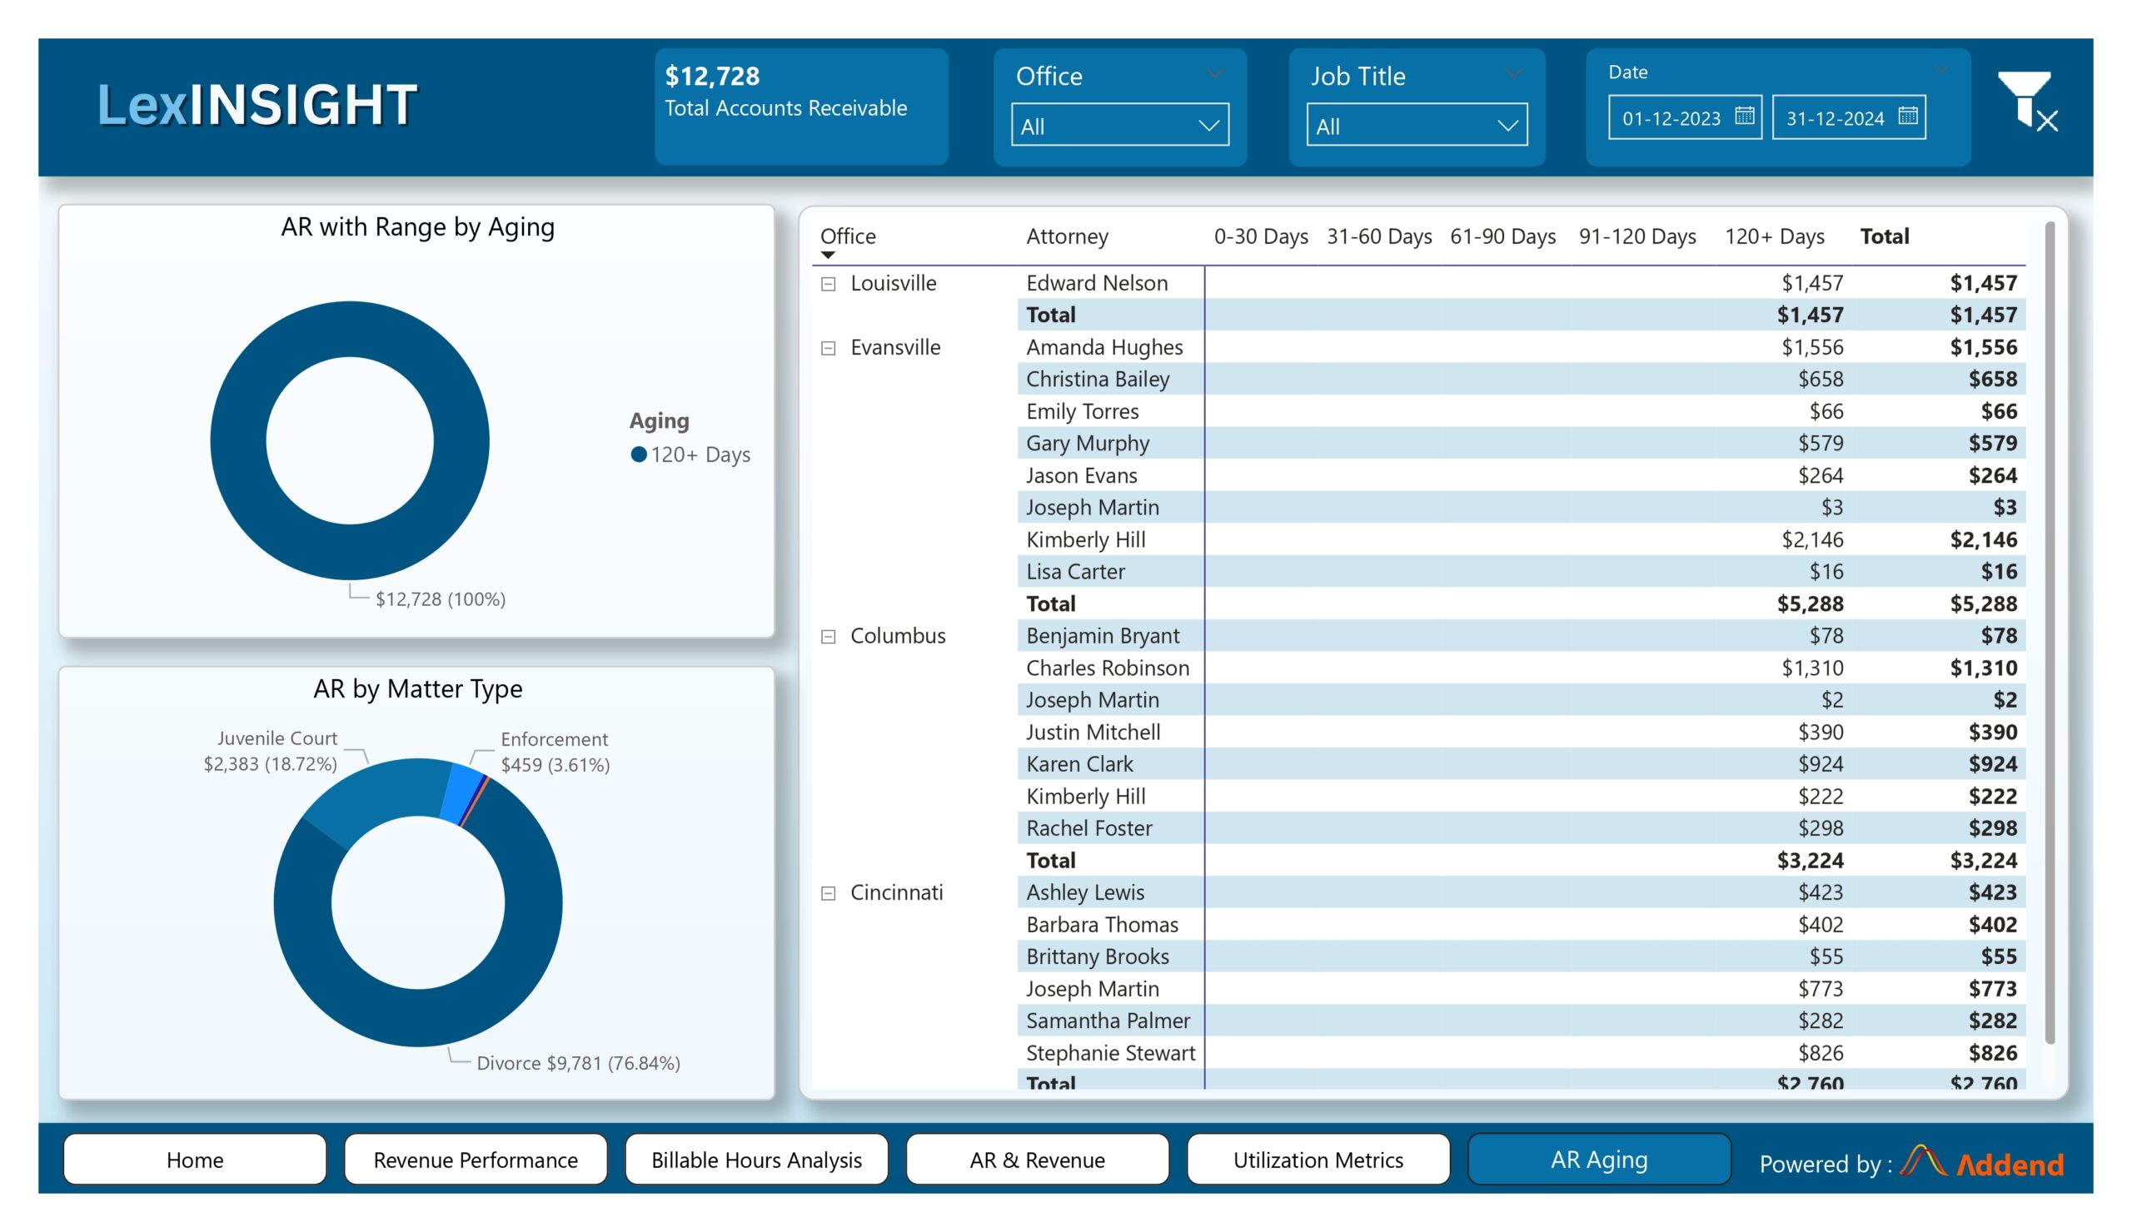Click the start date field 01-12-2023

point(1685,117)
